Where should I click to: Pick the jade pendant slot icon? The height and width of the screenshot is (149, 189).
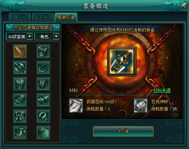43,116
